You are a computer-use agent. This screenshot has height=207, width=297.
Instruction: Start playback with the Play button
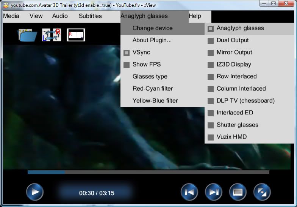[35, 192]
